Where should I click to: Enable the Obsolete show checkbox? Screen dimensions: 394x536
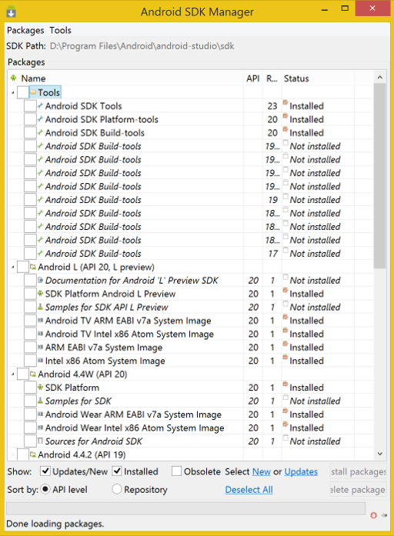[176, 471]
